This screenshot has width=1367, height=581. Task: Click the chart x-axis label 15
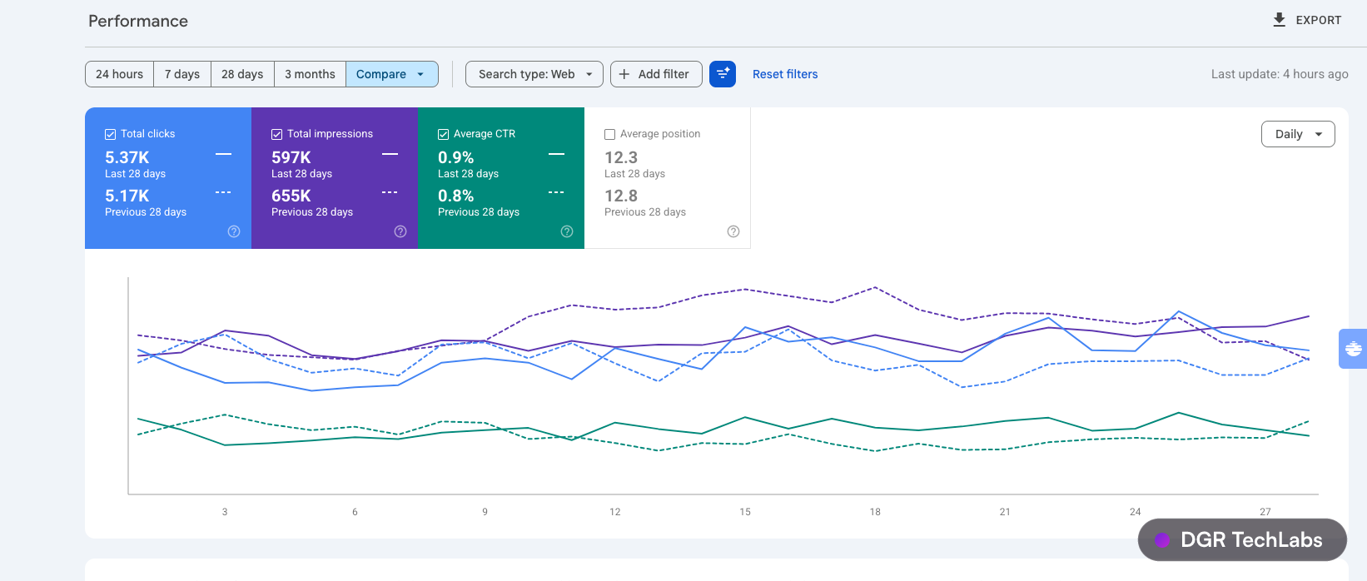click(x=745, y=512)
